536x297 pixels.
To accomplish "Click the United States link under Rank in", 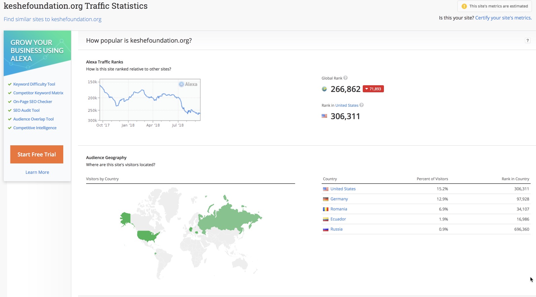I will click(347, 105).
